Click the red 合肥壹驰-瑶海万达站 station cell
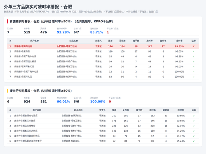The width and height of the screenshot is (206, 154). point(67,46)
